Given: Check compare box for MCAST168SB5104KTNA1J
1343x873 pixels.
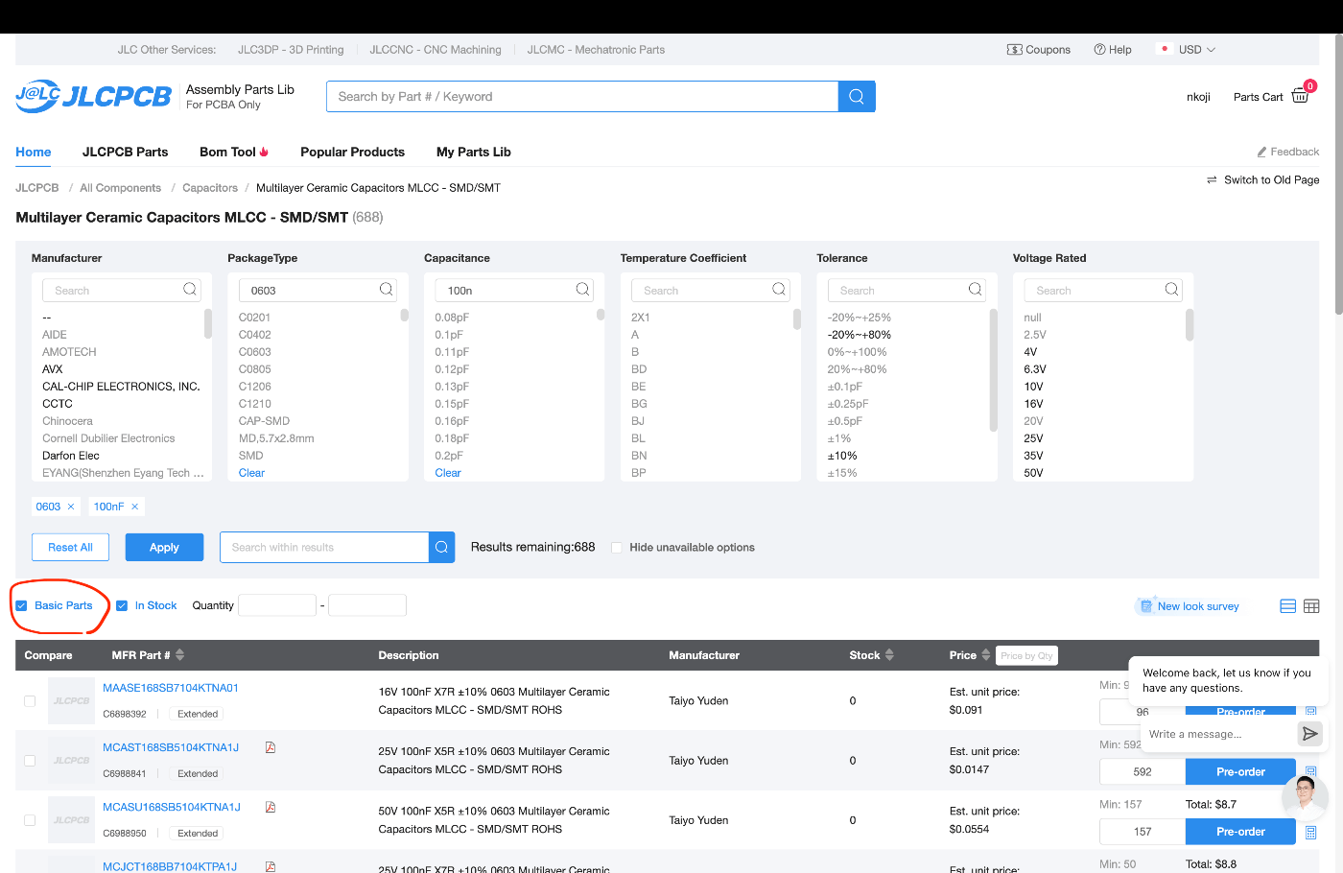Looking at the screenshot, I should tap(30, 761).
